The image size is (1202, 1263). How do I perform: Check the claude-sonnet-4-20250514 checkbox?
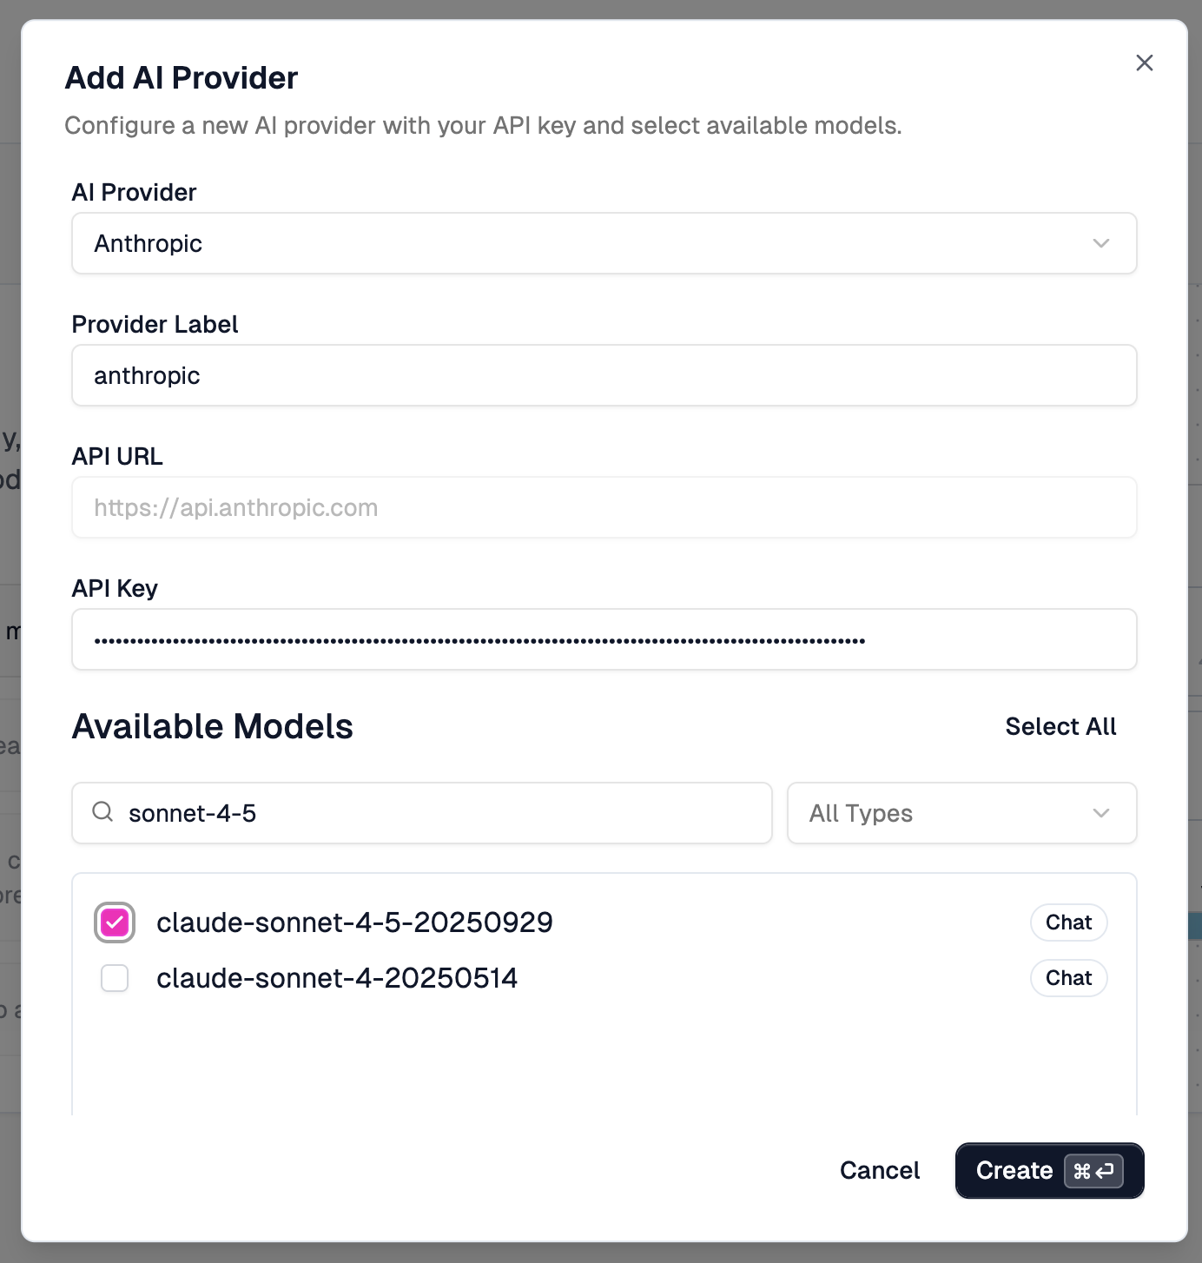(x=115, y=978)
